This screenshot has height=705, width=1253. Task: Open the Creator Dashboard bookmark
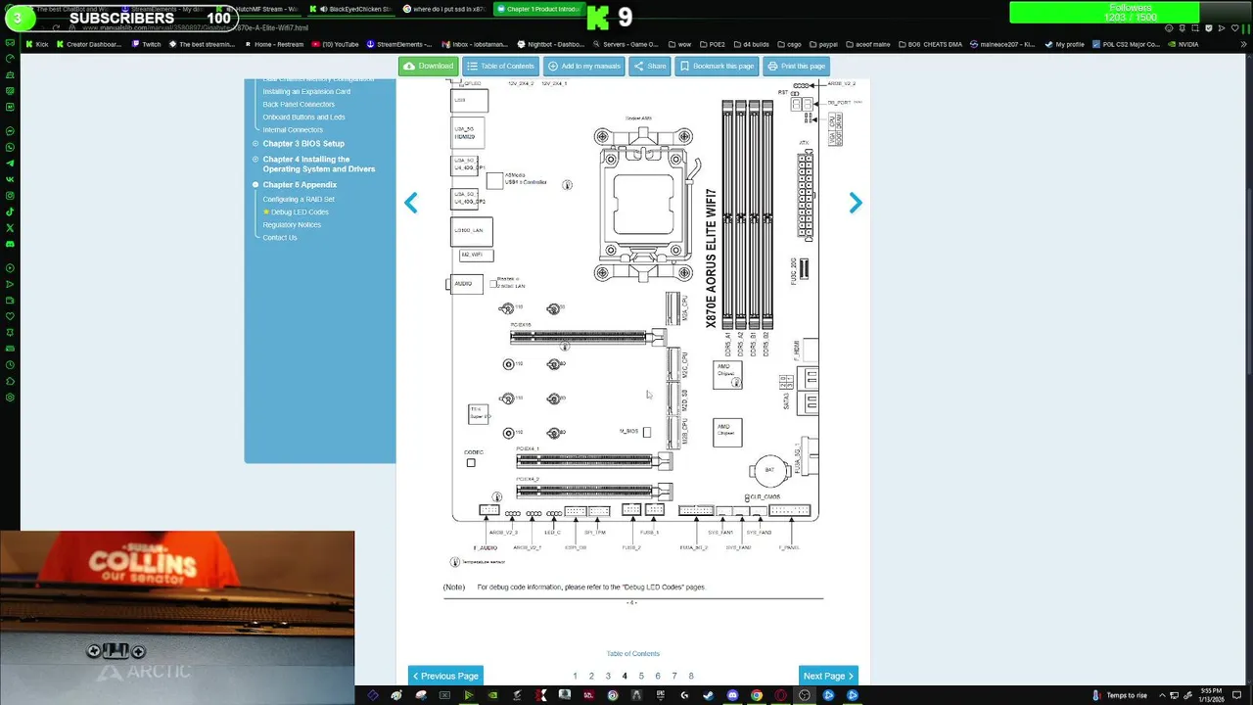[89, 44]
